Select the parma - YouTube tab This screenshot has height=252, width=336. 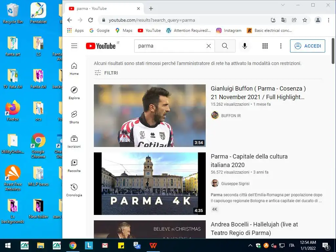[x=104, y=9]
